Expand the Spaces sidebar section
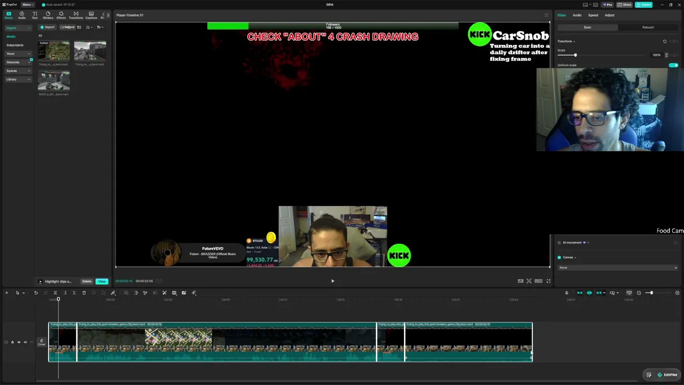 pos(18,71)
